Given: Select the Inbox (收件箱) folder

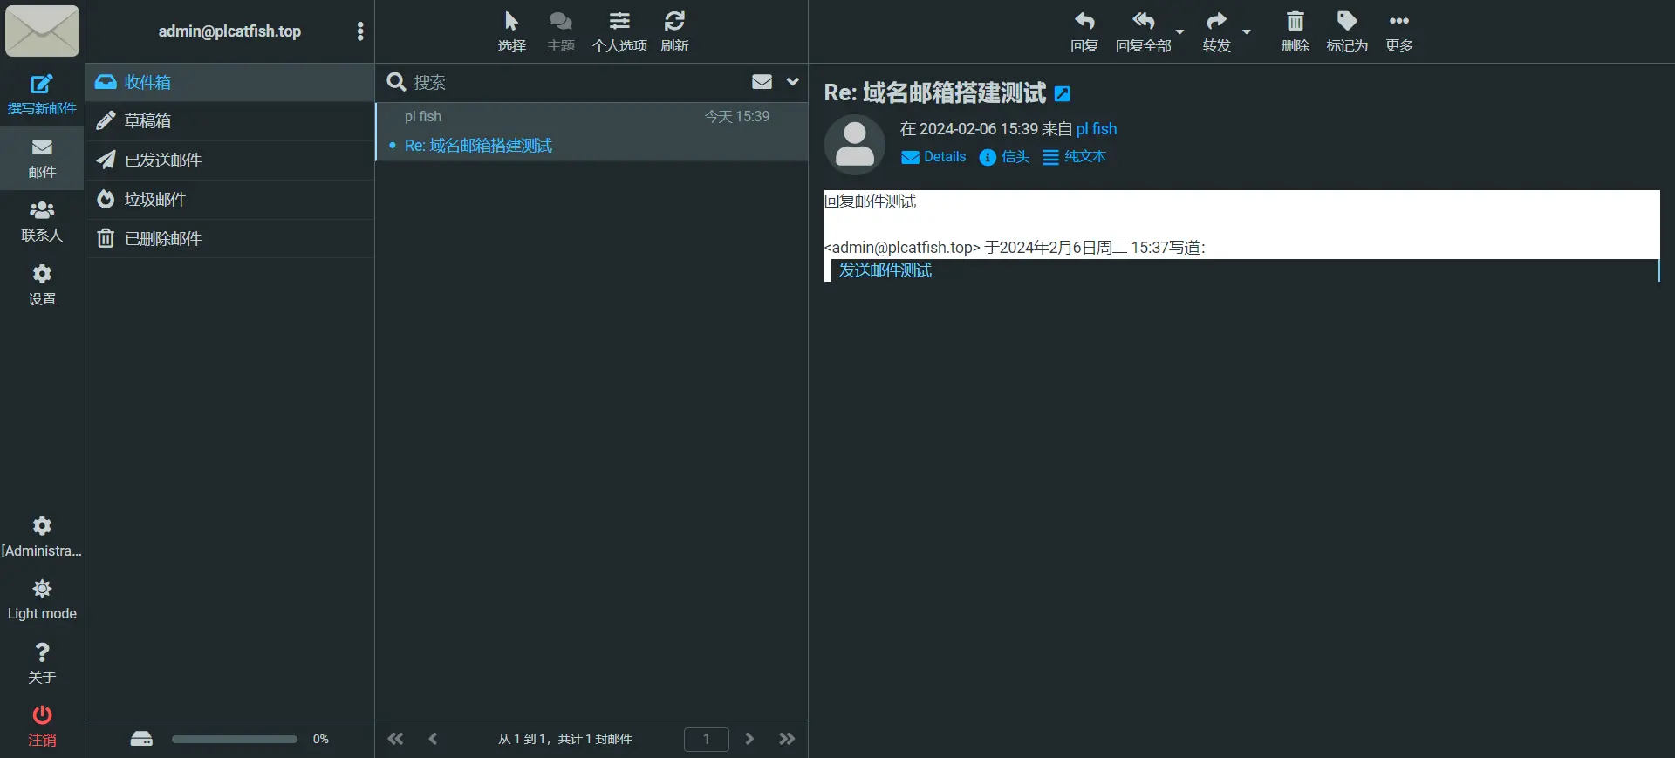Looking at the screenshot, I should click(230, 82).
